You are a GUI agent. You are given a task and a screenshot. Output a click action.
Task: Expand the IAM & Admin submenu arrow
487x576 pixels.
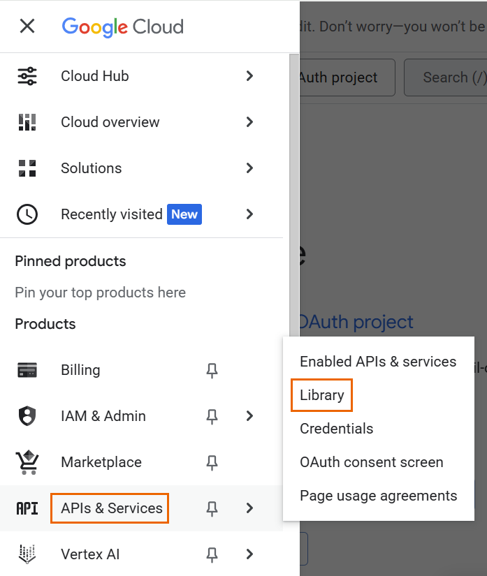pos(249,416)
